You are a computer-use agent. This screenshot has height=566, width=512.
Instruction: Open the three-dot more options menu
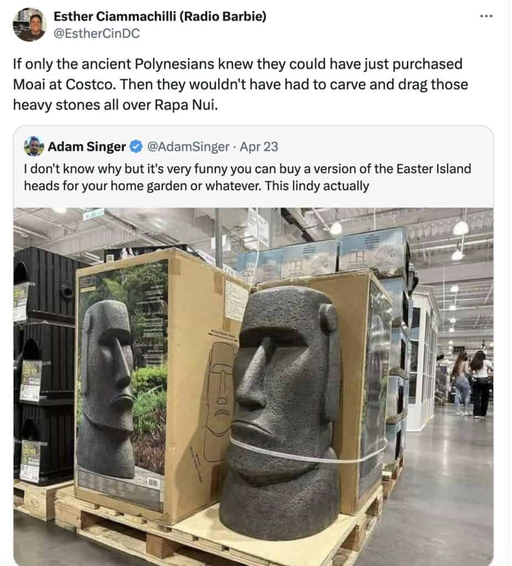[485, 17]
